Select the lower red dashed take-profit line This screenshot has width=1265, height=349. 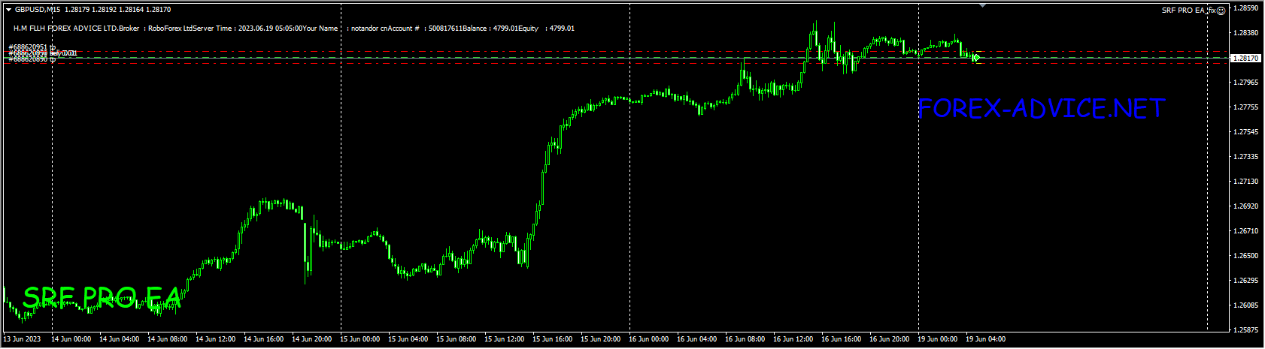click(617, 63)
